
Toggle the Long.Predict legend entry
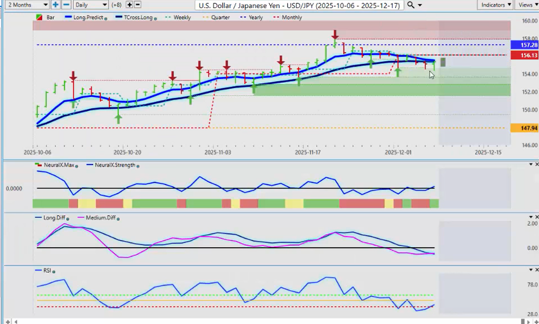87,17
